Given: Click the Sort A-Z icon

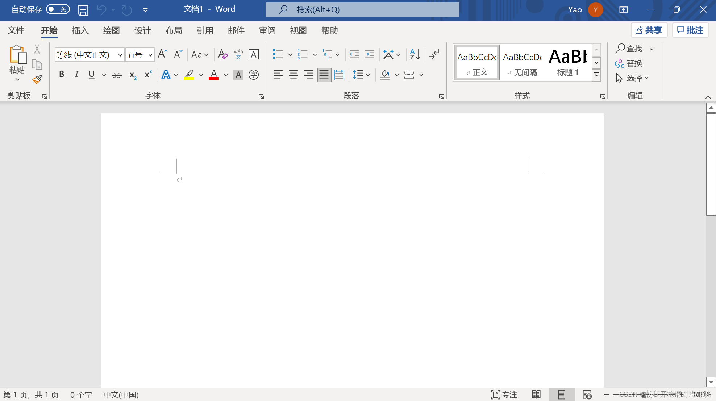Looking at the screenshot, I should tap(415, 55).
